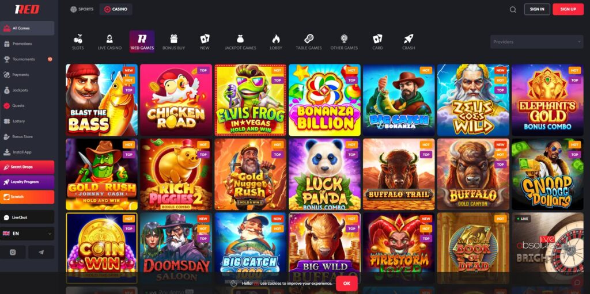Open the EN language selector
The height and width of the screenshot is (294, 590).
[27, 234]
